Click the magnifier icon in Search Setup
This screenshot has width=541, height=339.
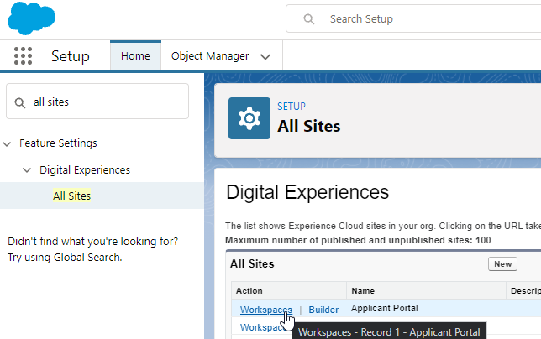coord(309,18)
